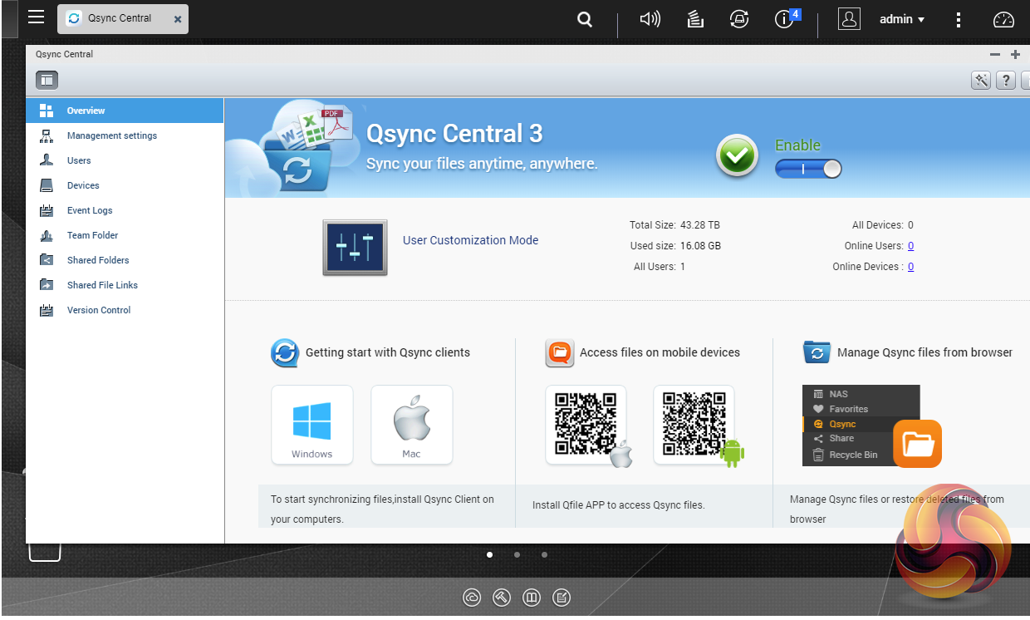Toggle the sidebar panel layout button
Image resolution: width=1030 pixels, height=620 pixels.
pyautogui.click(x=47, y=80)
